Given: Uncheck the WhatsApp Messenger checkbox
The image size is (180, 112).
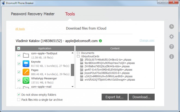Looking at the screenshot, I should click(x=19, y=80).
